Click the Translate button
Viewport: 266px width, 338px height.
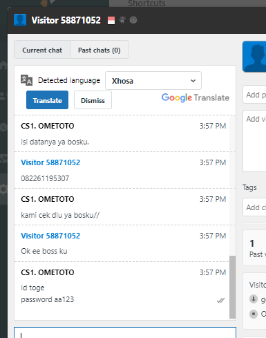coord(47,100)
